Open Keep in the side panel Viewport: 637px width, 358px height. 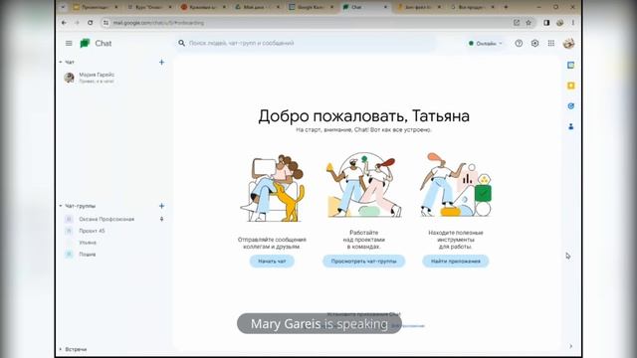(x=570, y=86)
